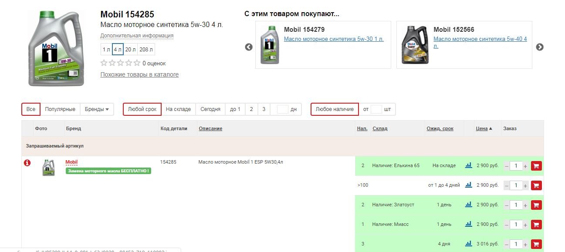Increase quantity for Миасс row
565x252 pixels.
point(525,225)
